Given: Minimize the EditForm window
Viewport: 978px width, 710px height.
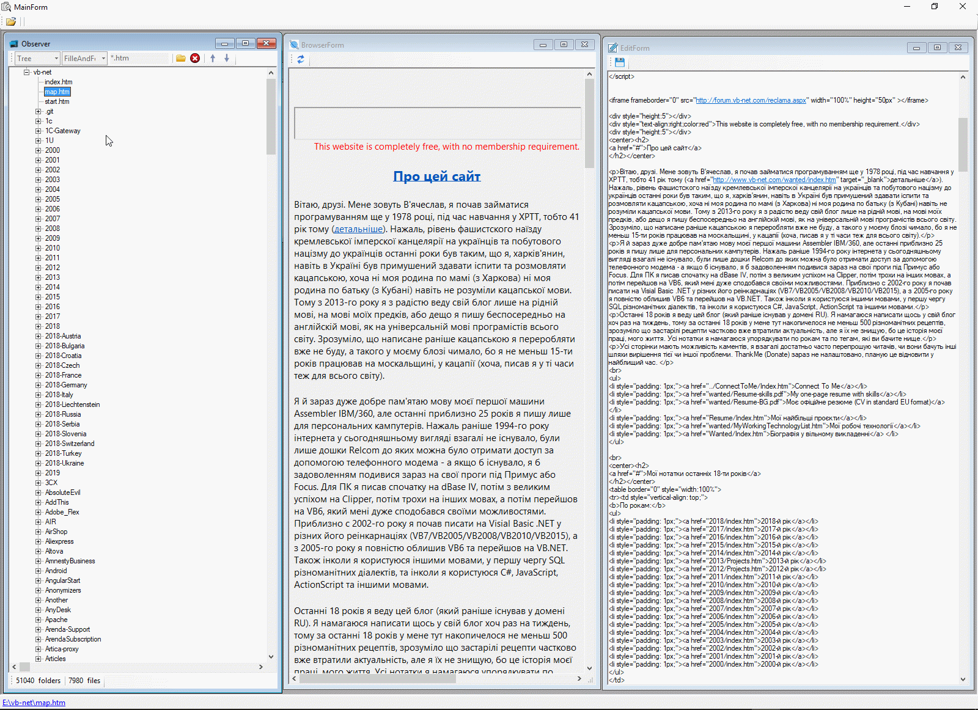Looking at the screenshot, I should pyautogui.click(x=916, y=48).
